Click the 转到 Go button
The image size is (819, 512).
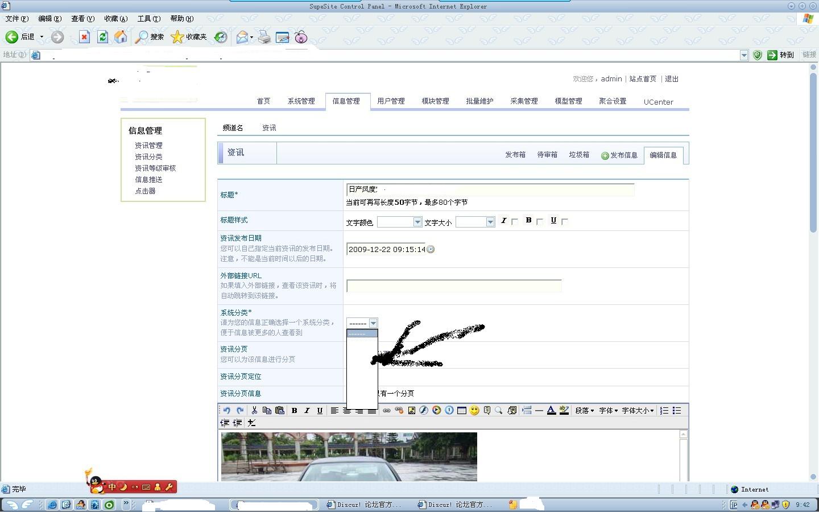(780, 55)
